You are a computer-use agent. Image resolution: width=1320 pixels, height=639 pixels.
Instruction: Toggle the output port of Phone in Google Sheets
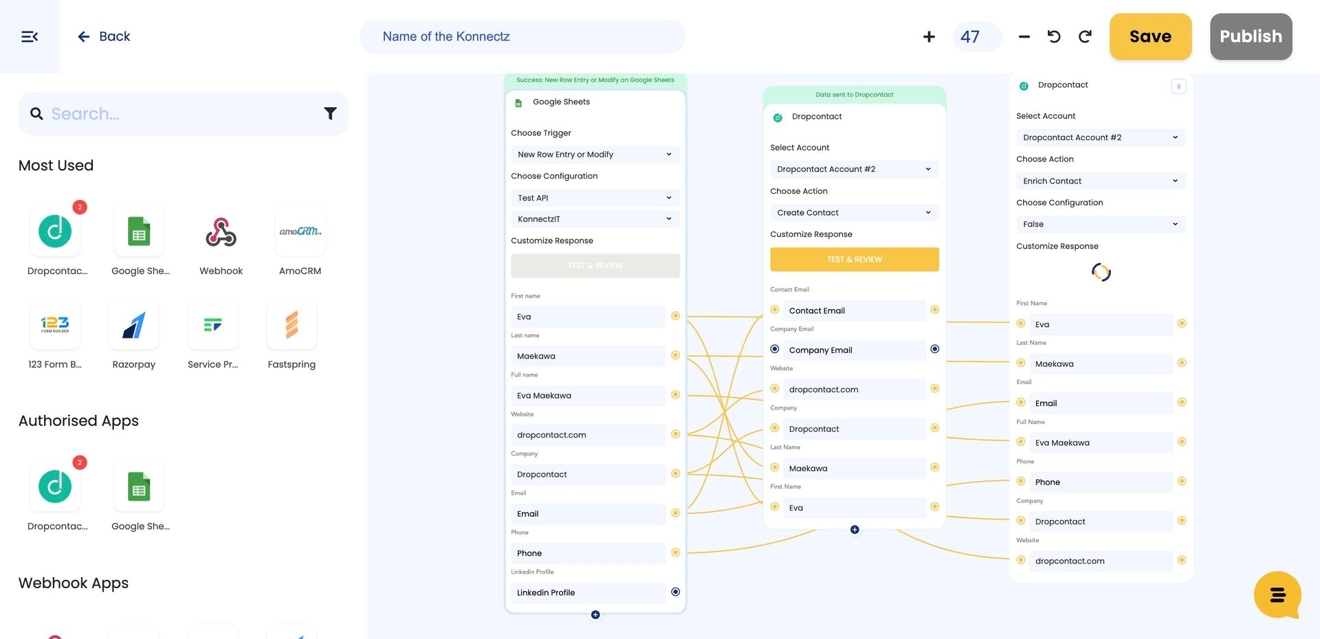[676, 552]
